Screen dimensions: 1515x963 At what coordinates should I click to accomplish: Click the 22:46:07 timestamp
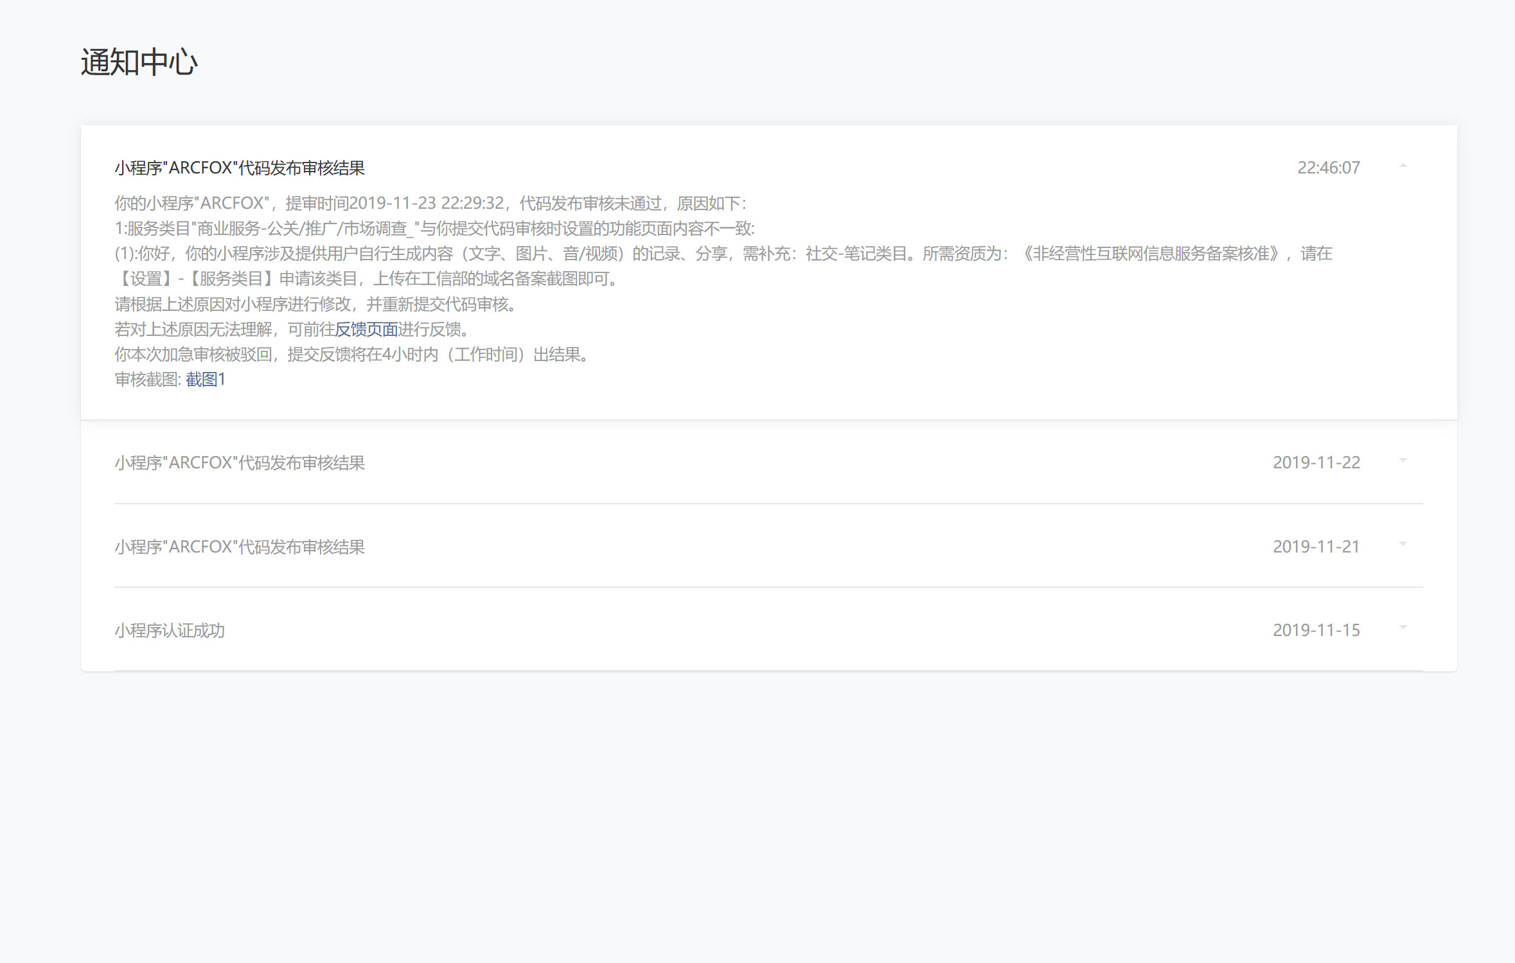[1328, 168]
